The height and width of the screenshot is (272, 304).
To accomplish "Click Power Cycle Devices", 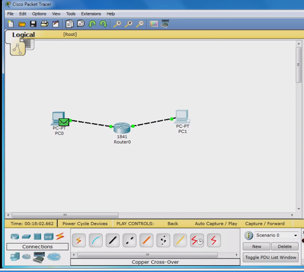I will pos(85,224).
